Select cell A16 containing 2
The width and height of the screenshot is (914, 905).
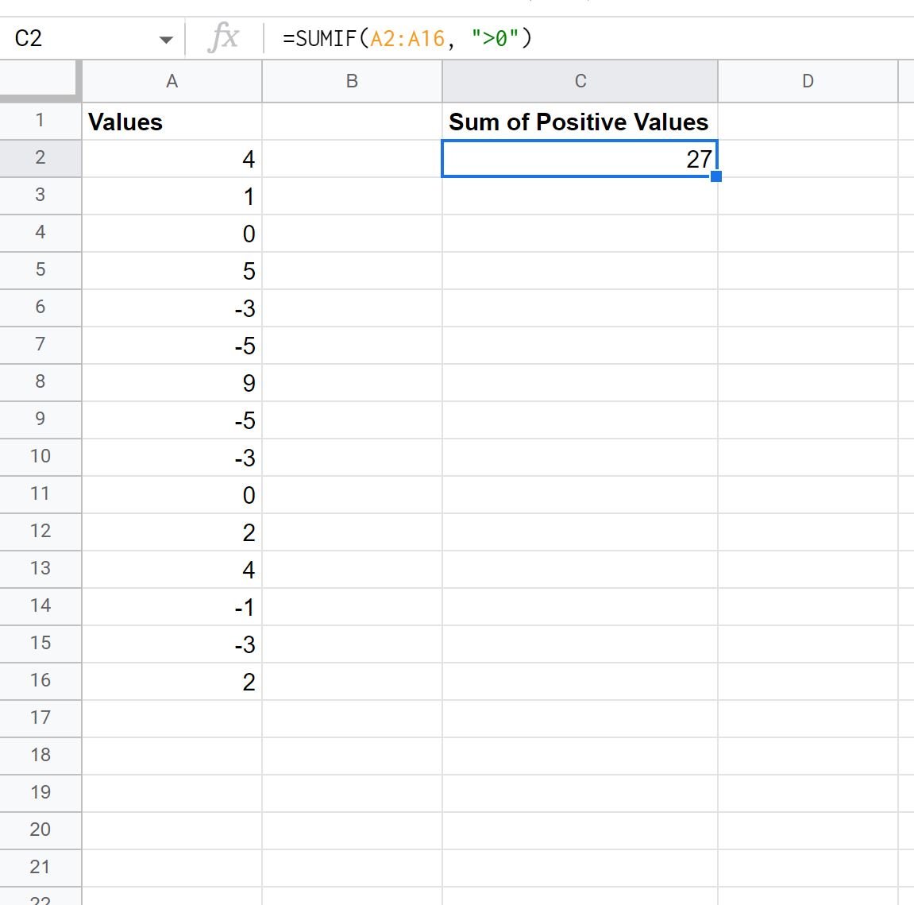(x=172, y=681)
